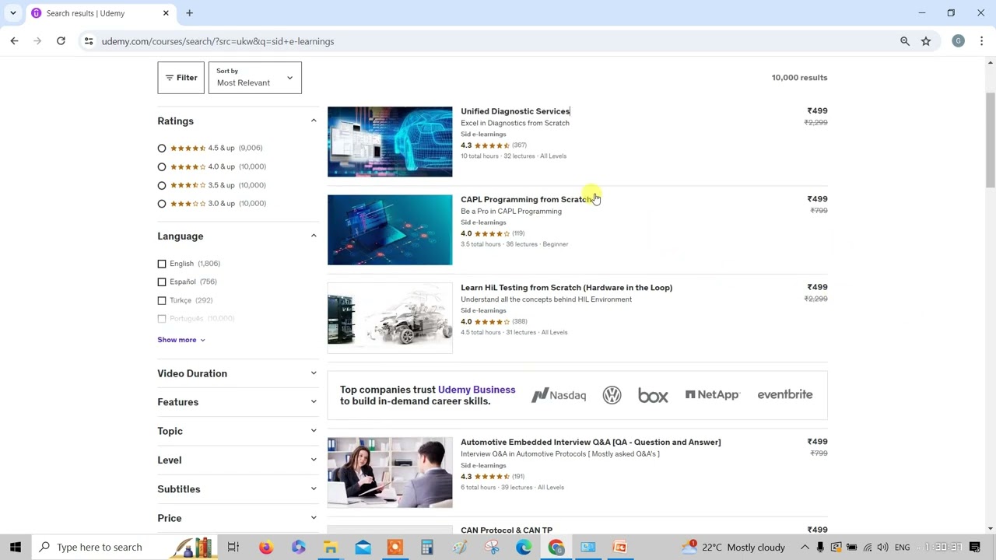Expand the Subtitles filter
Screen dimensions: 996x560
click(237, 489)
